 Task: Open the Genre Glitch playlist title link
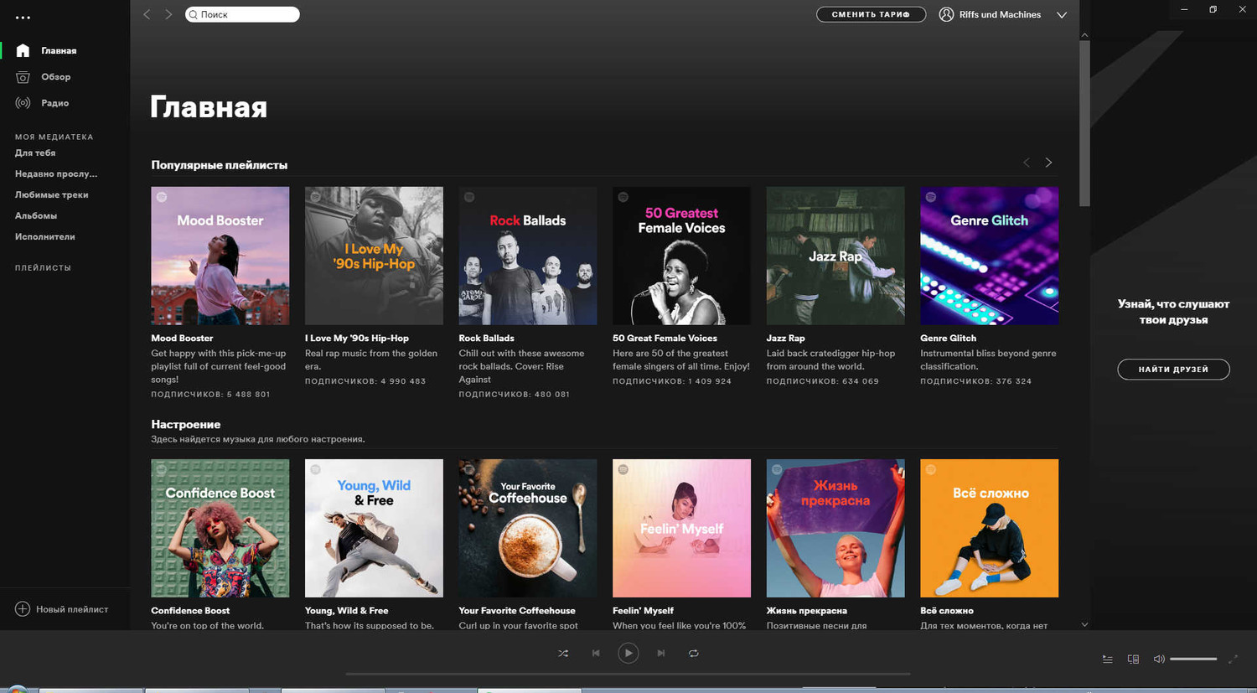tap(948, 339)
